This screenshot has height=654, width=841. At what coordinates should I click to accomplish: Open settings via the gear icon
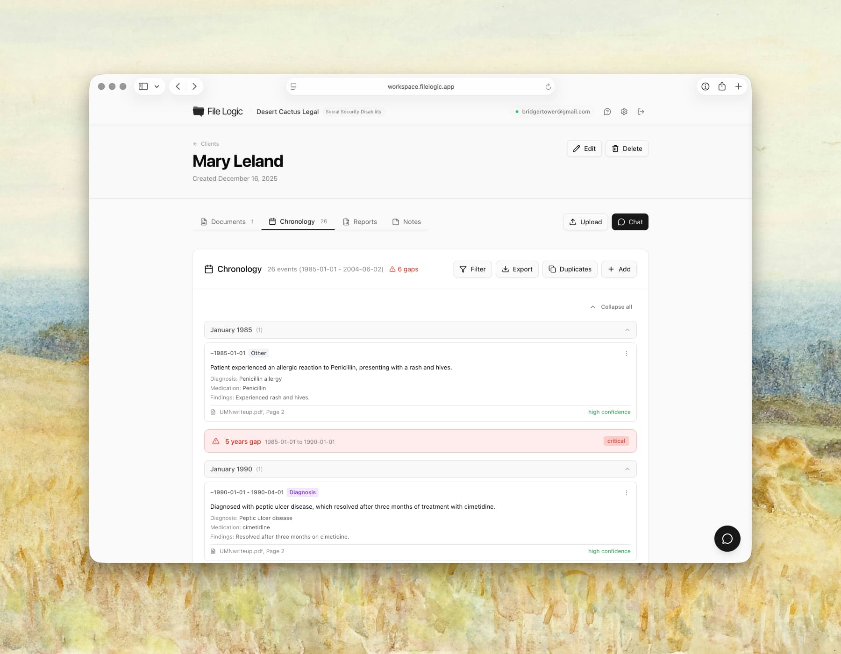click(x=624, y=112)
